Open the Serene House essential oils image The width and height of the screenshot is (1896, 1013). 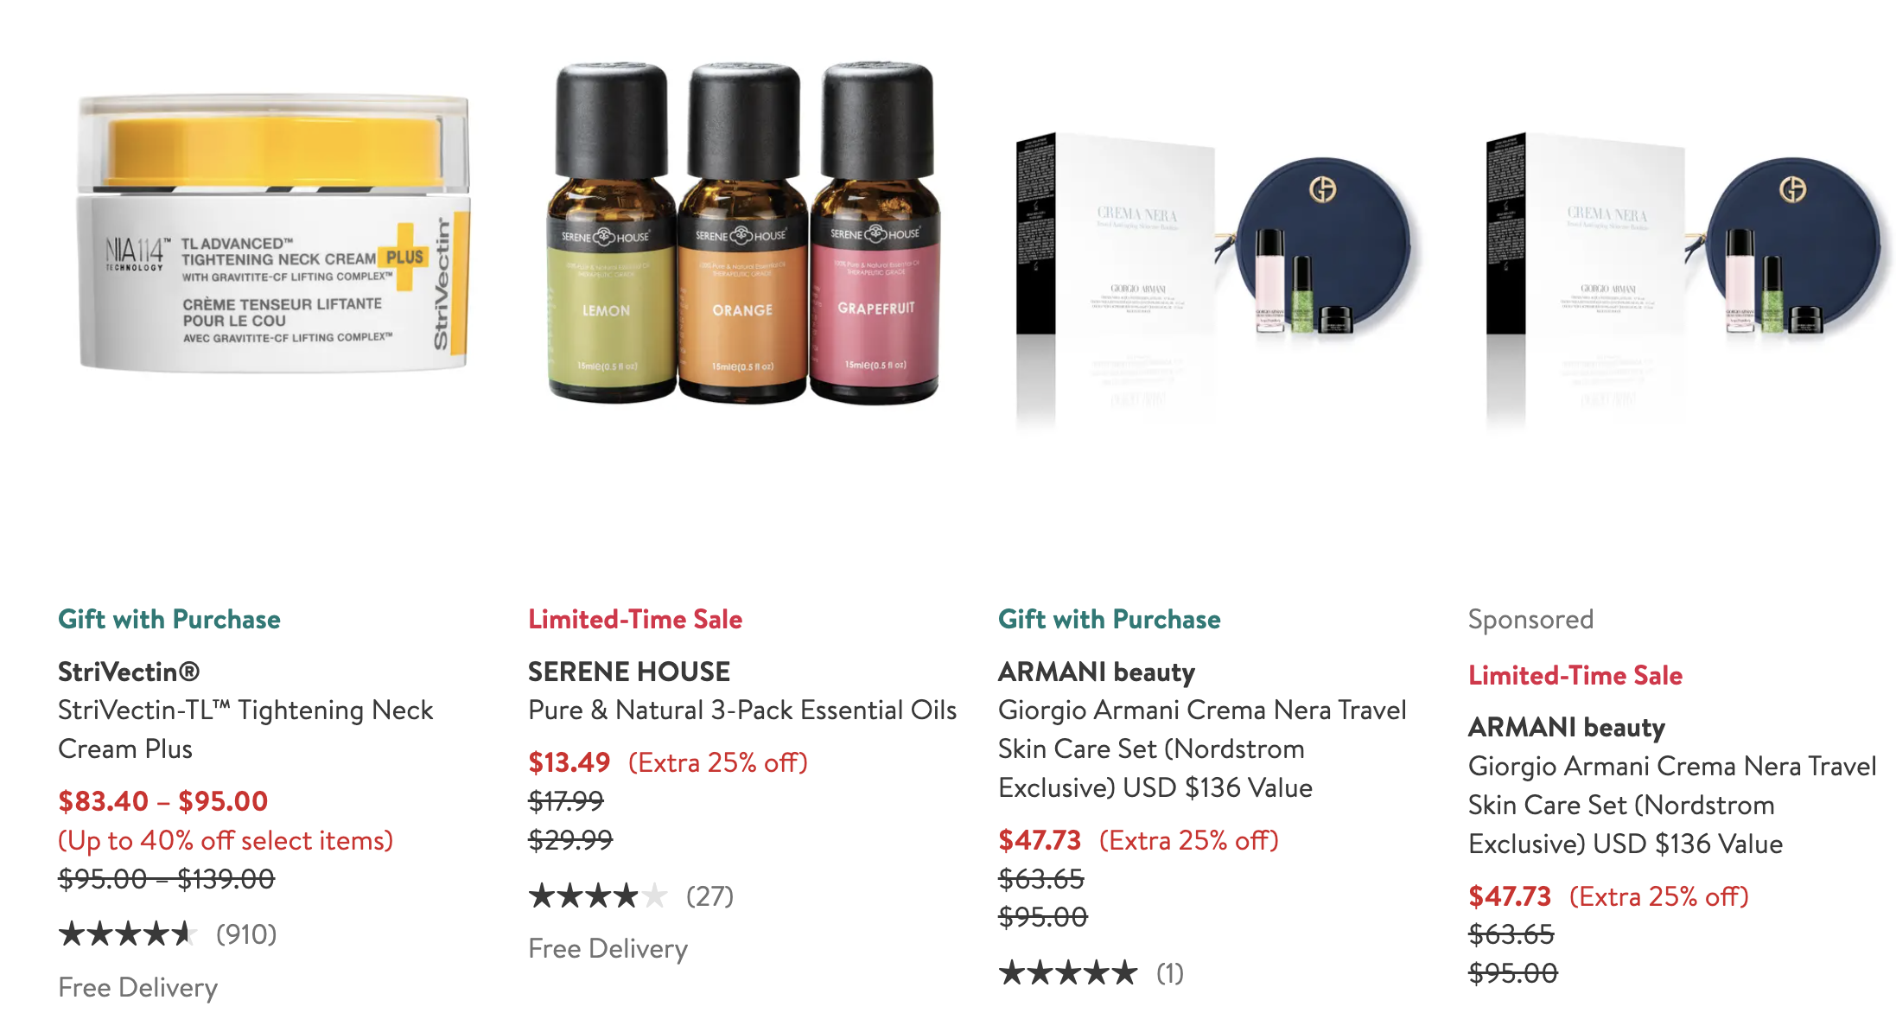pos(744,233)
